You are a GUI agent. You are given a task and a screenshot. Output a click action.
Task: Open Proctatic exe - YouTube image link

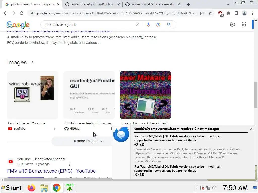pyautogui.click(x=27, y=123)
